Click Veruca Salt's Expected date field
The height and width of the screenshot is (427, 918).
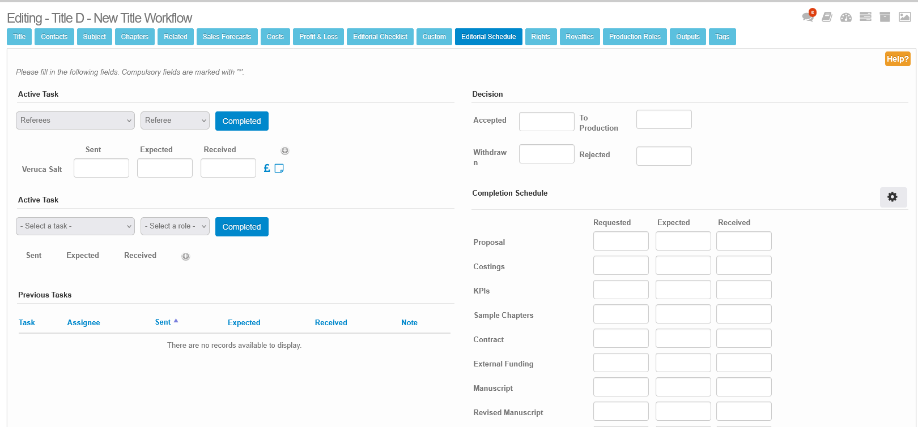165,168
